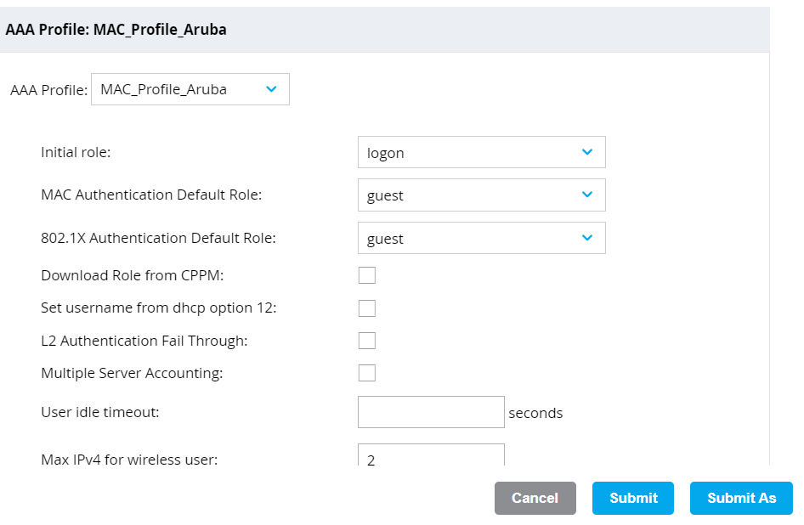Click the 'seconds' unit label
The image size is (804, 525).
coord(535,413)
